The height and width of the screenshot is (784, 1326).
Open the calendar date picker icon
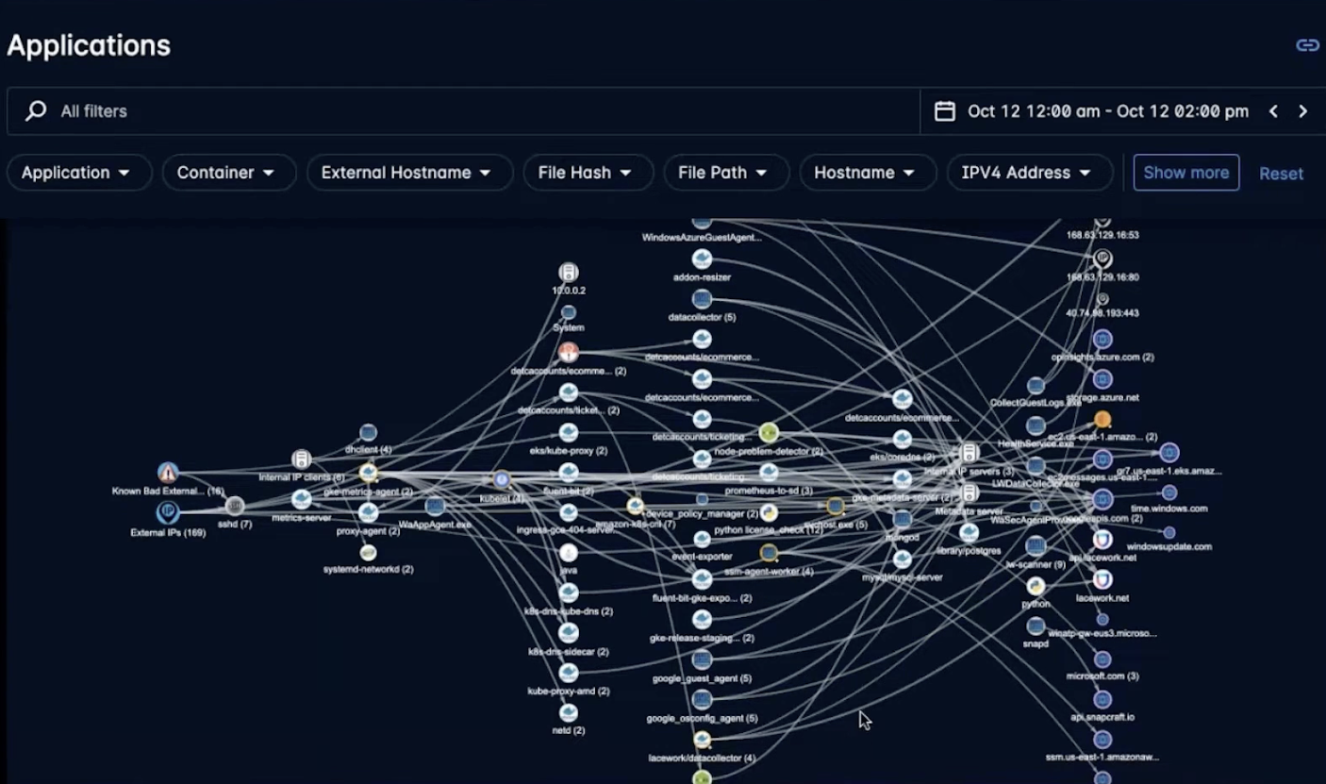pos(944,111)
